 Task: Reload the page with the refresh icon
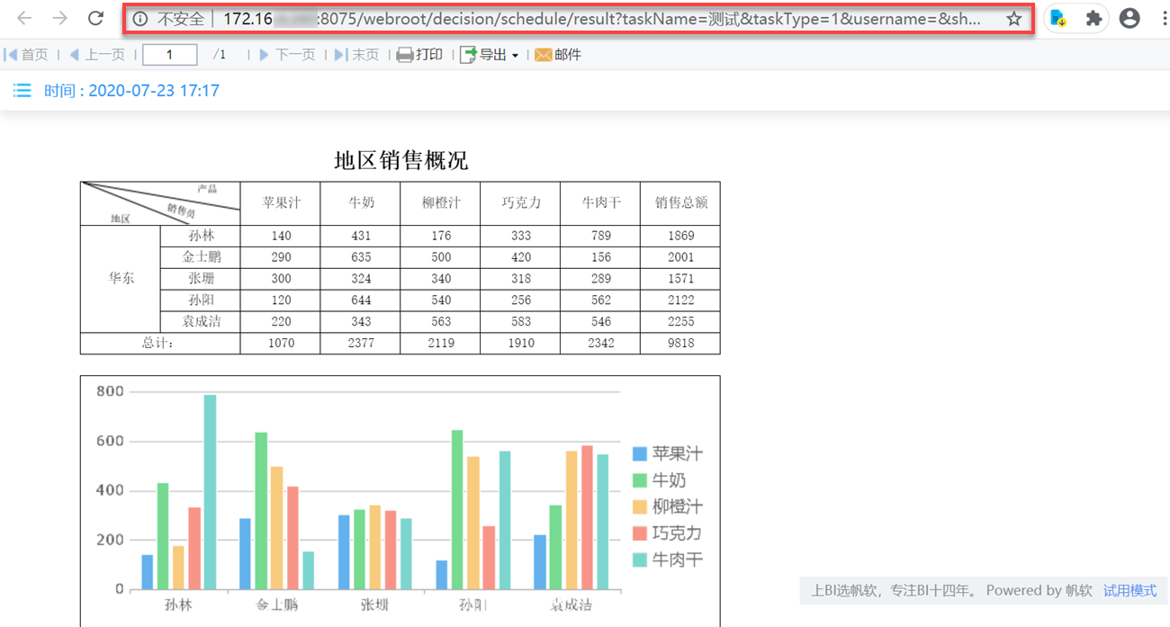point(95,18)
